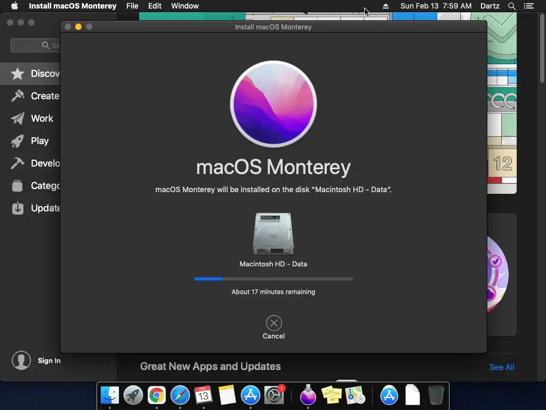Open Google Chrome from the Dock

pos(157,396)
